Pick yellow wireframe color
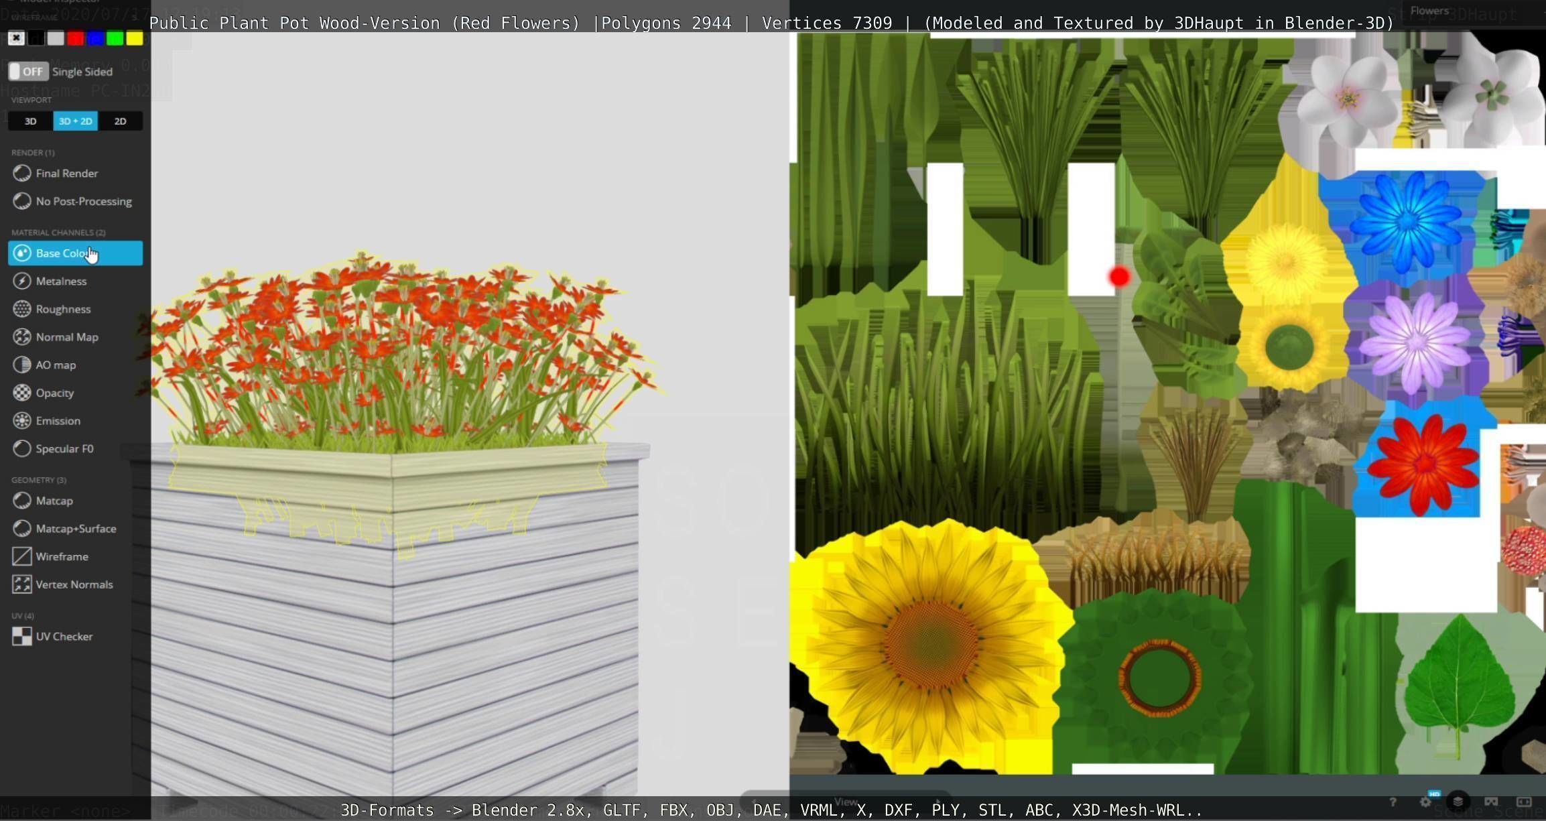 [135, 38]
